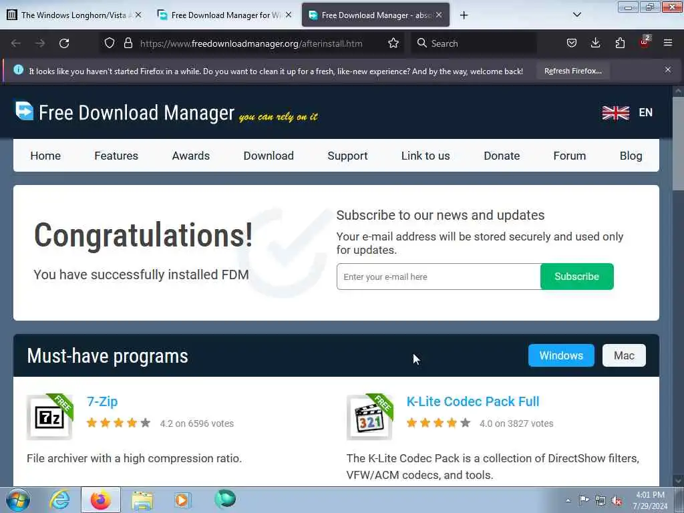Open Windows Media Player from taskbar
The image size is (684, 513).
click(x=182, y=500)
